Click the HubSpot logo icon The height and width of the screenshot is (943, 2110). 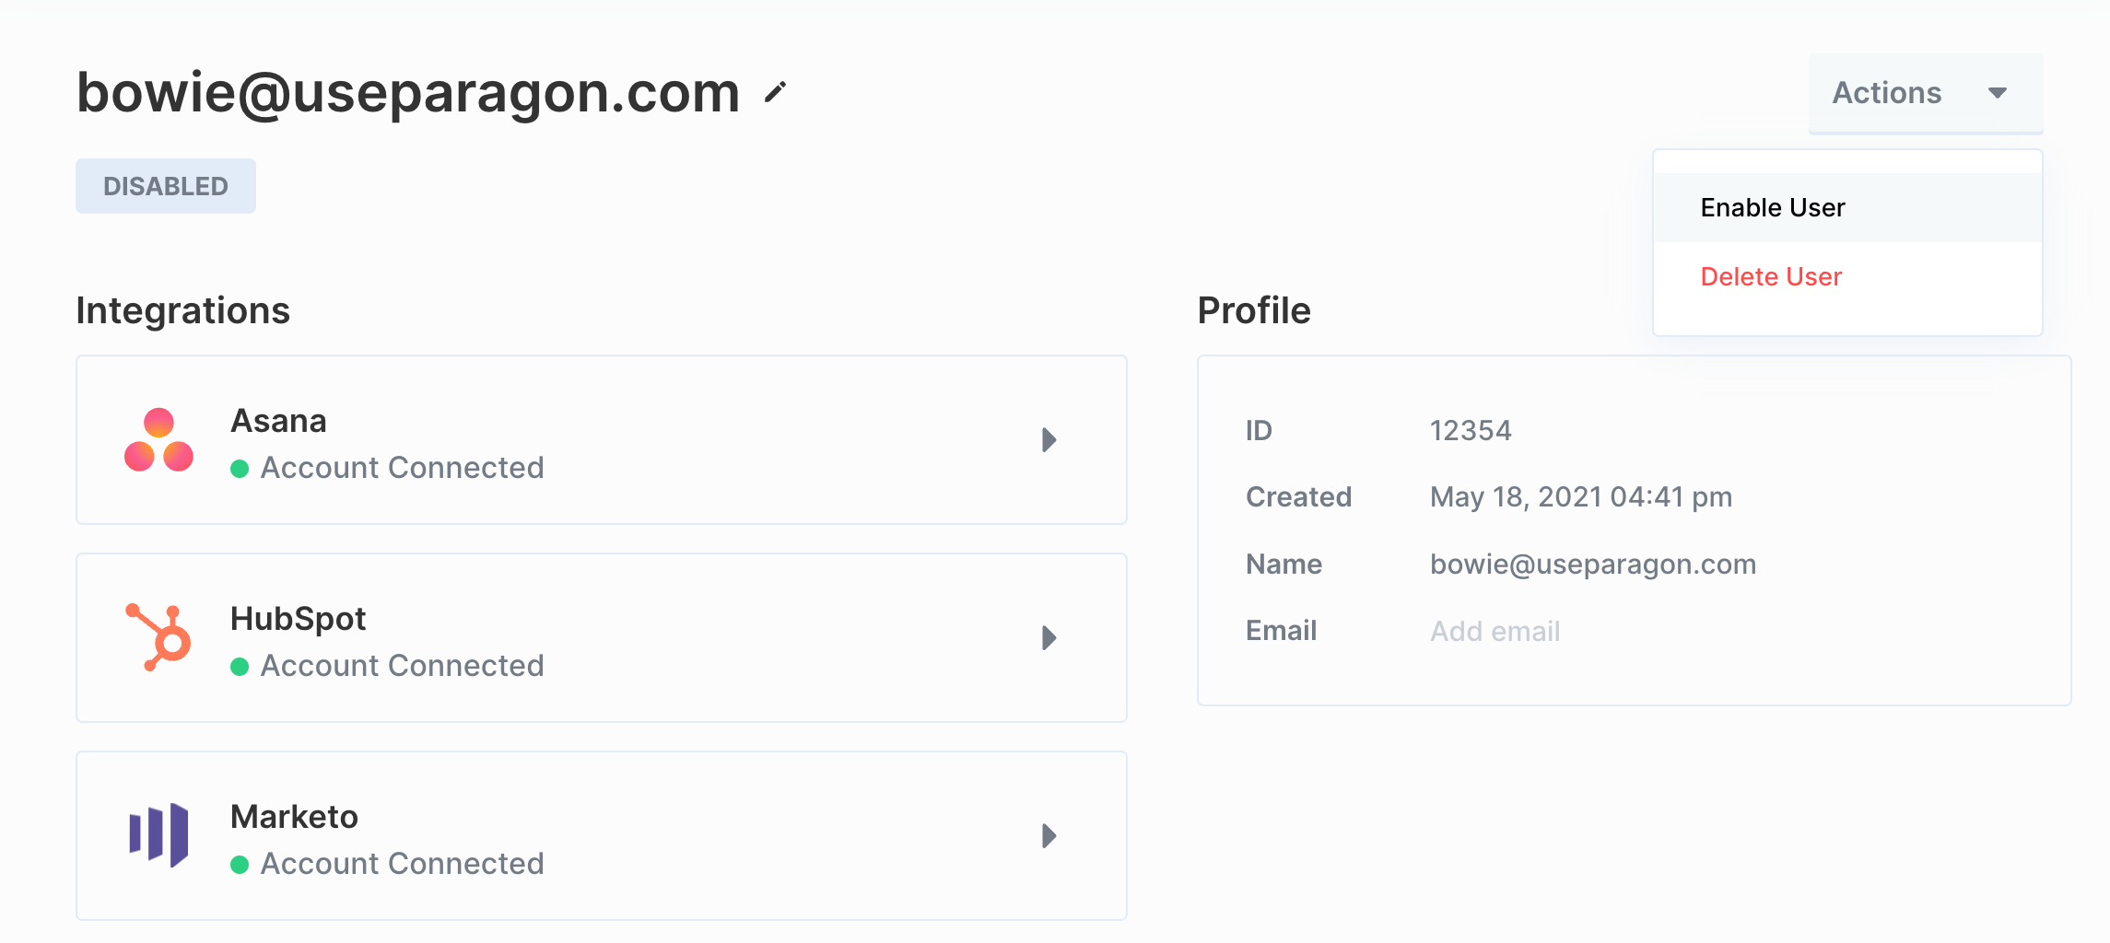pos(158,637)
